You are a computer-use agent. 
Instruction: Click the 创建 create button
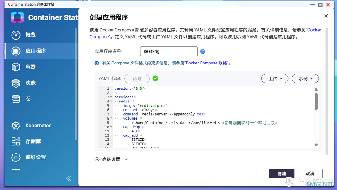281,173
